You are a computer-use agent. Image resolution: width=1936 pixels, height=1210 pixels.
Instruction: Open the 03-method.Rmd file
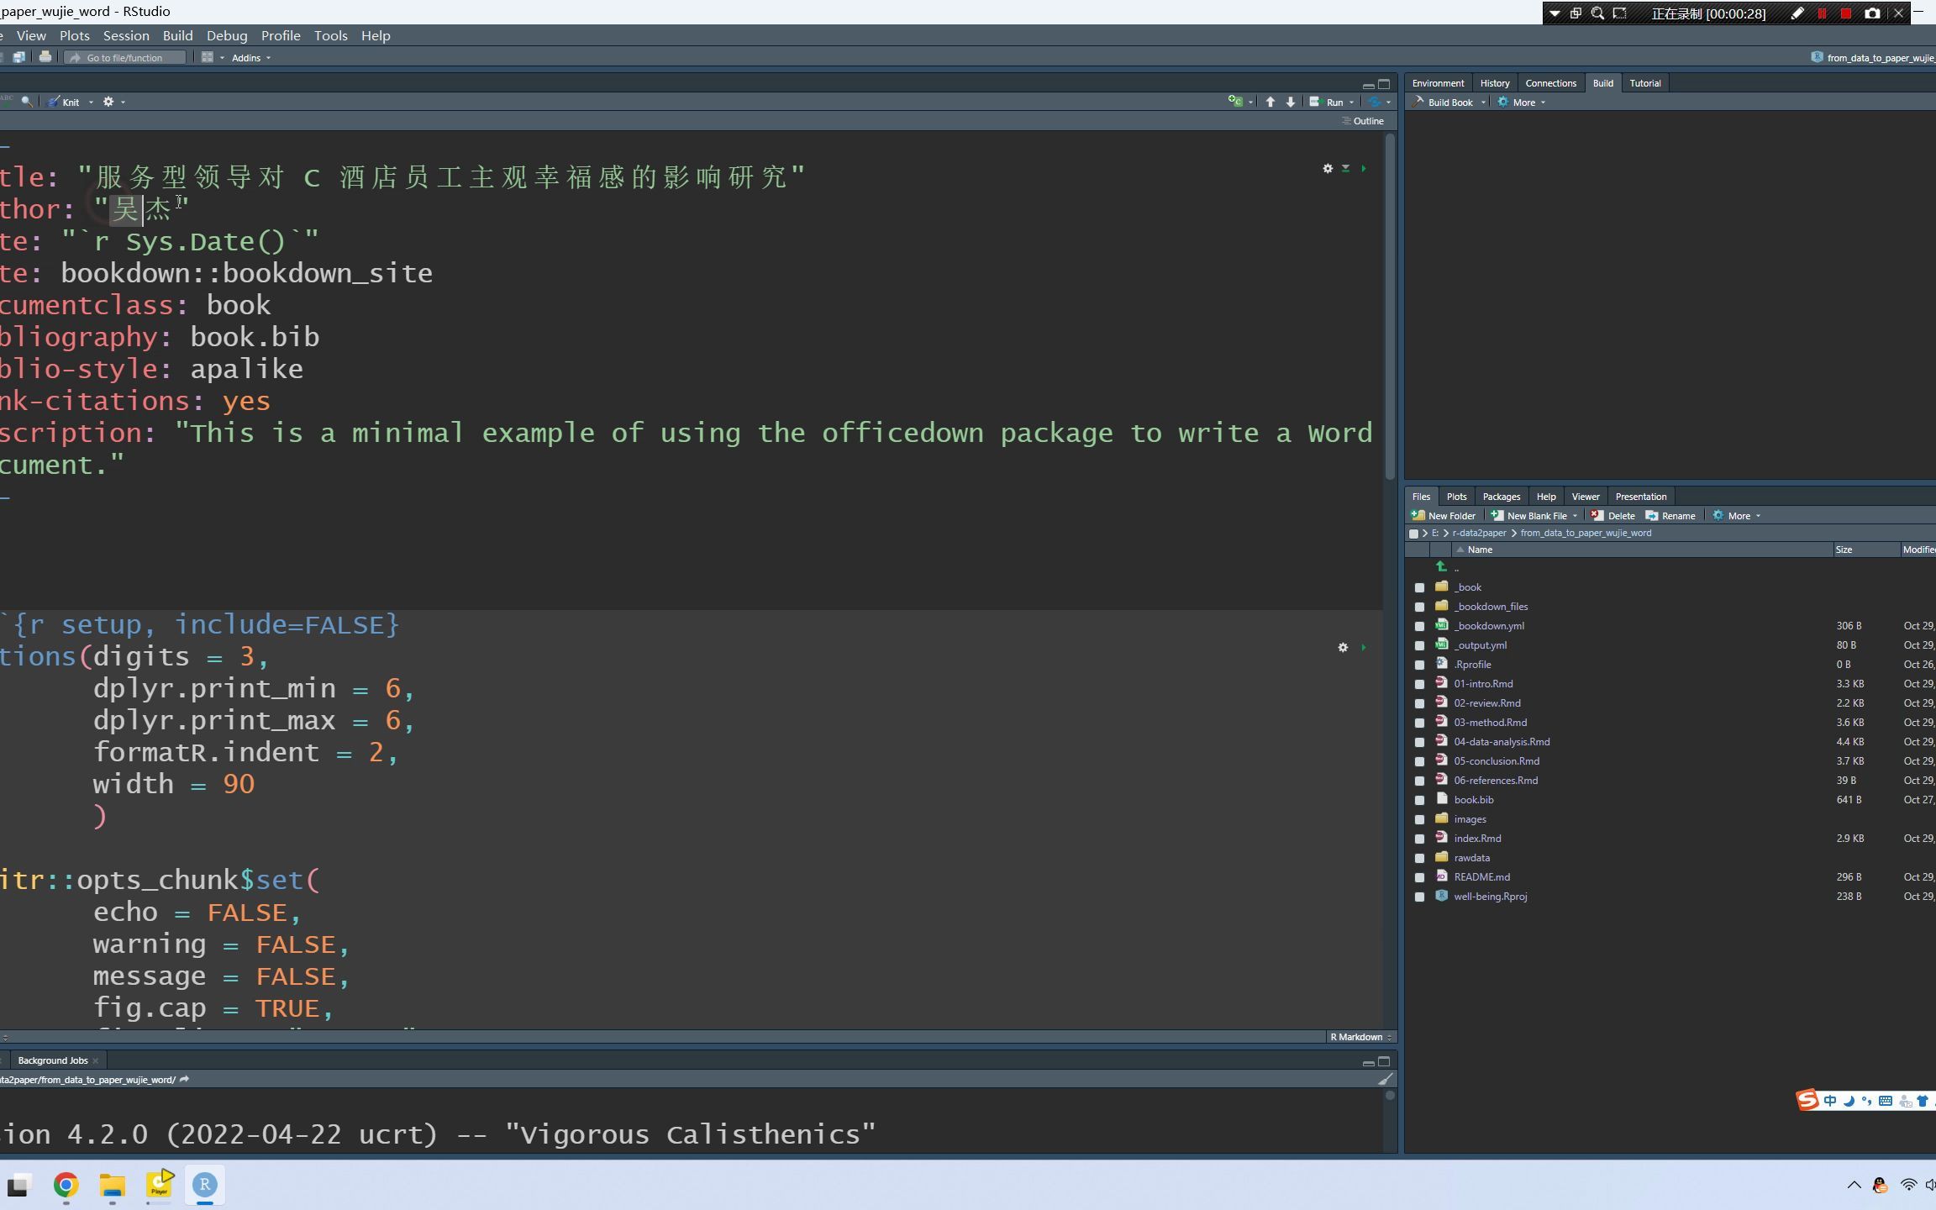pos(1487,721)
